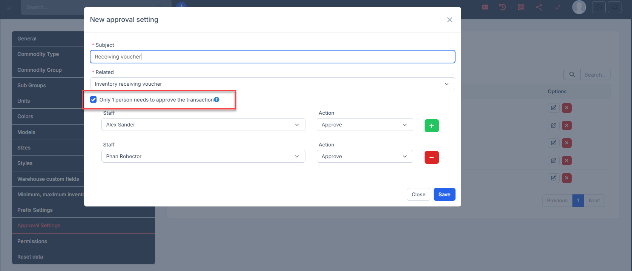This screenshot has height=271, width=632.
Task: Click the red remove staff row button
Action: [431, 157]
